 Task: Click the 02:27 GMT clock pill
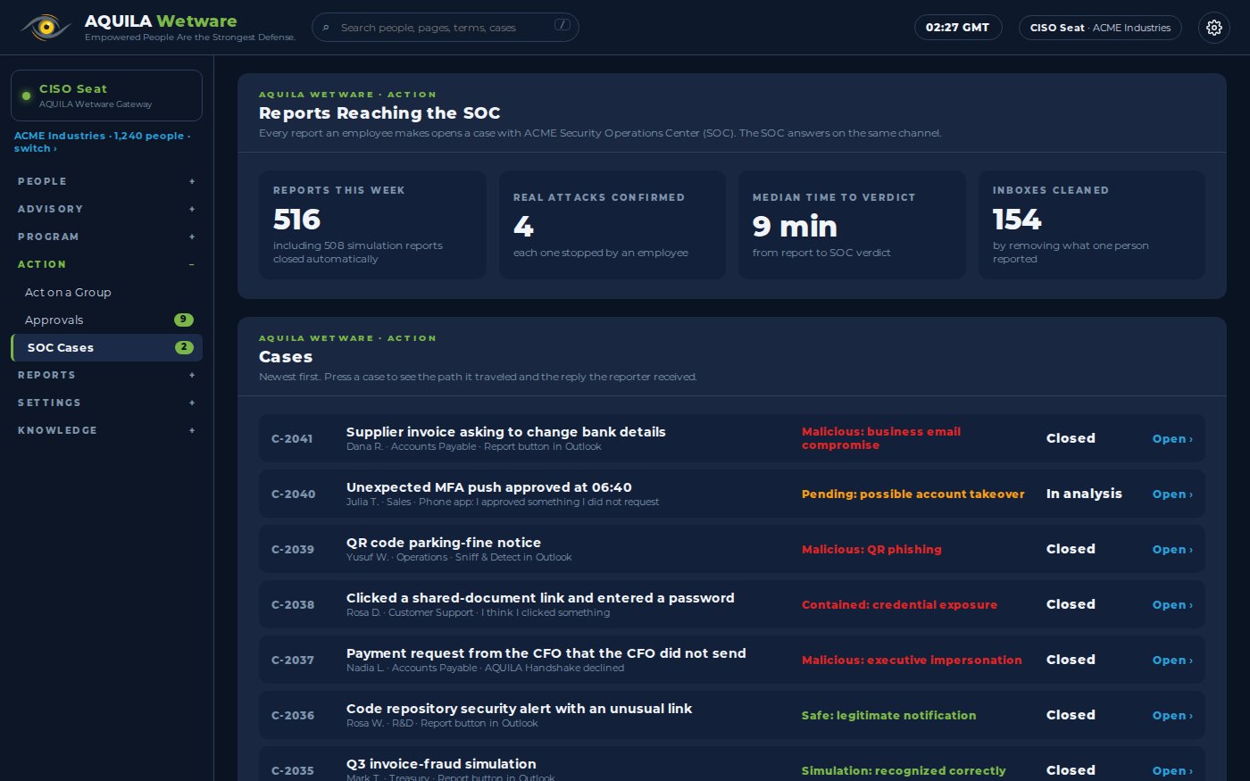957,28
